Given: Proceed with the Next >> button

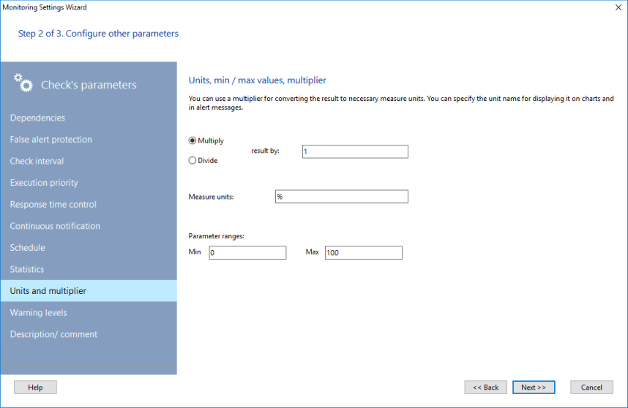Looking at the screenshot, I should [x=534, y=388].
